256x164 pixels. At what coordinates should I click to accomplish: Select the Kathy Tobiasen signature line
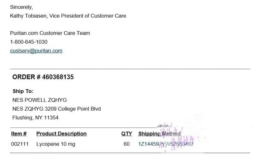point(68,16)
